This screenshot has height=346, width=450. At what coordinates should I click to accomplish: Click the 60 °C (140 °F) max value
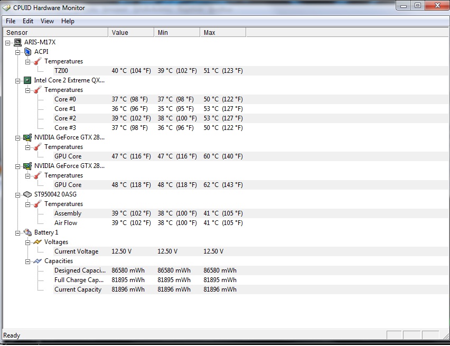[x=223, y=156]
